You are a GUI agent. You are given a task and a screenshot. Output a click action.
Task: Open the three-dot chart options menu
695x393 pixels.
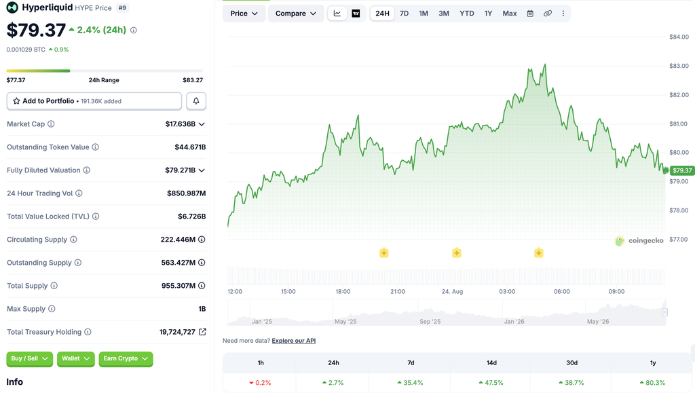[x=563, y=14]
